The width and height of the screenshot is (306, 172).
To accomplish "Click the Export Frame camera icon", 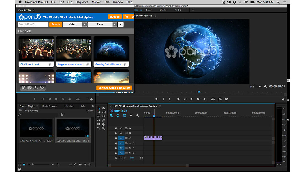I will [x=226, y=99].
